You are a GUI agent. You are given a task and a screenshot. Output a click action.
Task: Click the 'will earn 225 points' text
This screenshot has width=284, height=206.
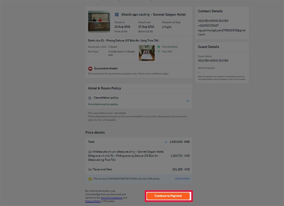(x=149, y=179)
